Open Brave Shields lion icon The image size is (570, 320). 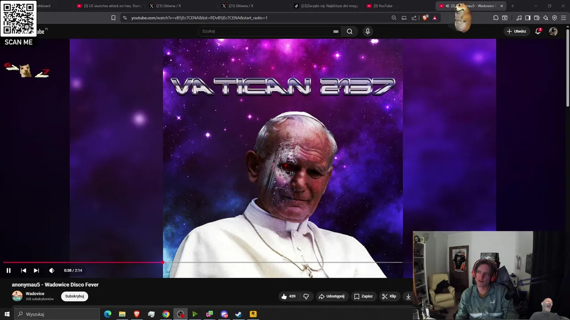[x=425, y=18]
